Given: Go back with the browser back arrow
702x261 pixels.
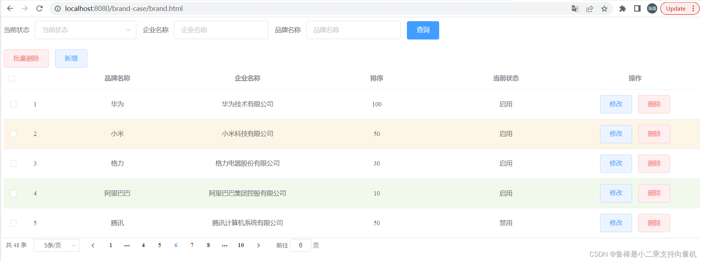Looking at the screenshot, I should [10, 8].
